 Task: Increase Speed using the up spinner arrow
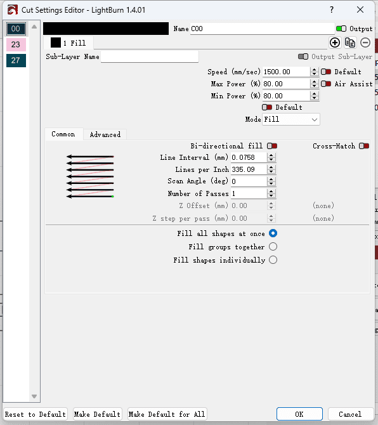click(x=314, y=70)
